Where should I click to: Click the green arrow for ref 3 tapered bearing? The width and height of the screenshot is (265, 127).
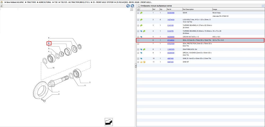tap(141, 25)
